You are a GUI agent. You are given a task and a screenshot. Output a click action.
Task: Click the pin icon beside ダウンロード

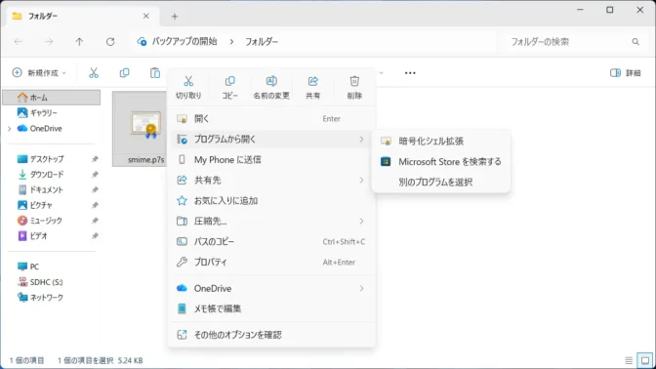(x=95, y=175)
